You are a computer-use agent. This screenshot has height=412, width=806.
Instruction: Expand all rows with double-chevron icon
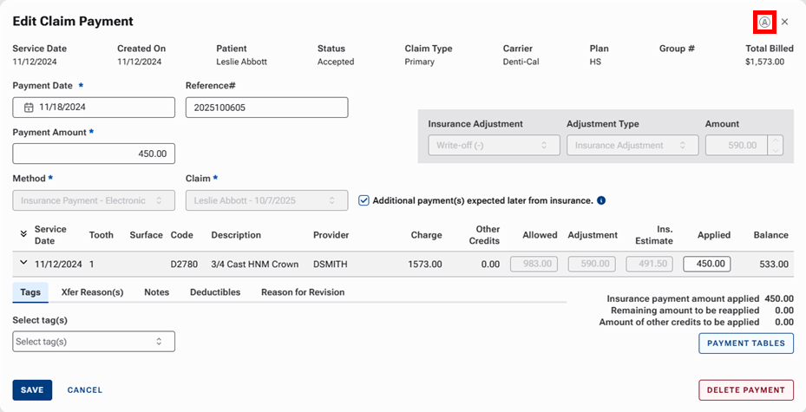pyautogui.click(x=22, y=234)
